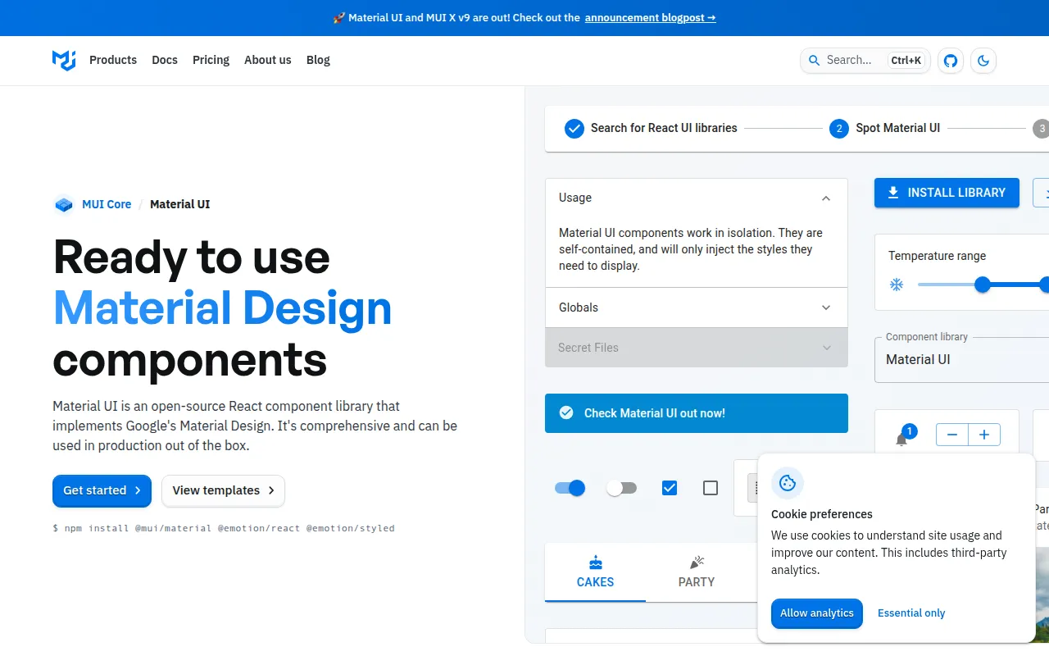The width and height of the screenshot is (1049, 656).
Task: Select the CAKES tab
Action: coord(596,572)
